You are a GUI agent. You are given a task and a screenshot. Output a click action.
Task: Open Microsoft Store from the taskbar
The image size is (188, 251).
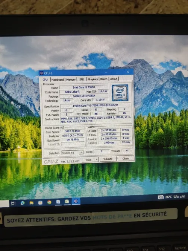(x=40, y=203)
